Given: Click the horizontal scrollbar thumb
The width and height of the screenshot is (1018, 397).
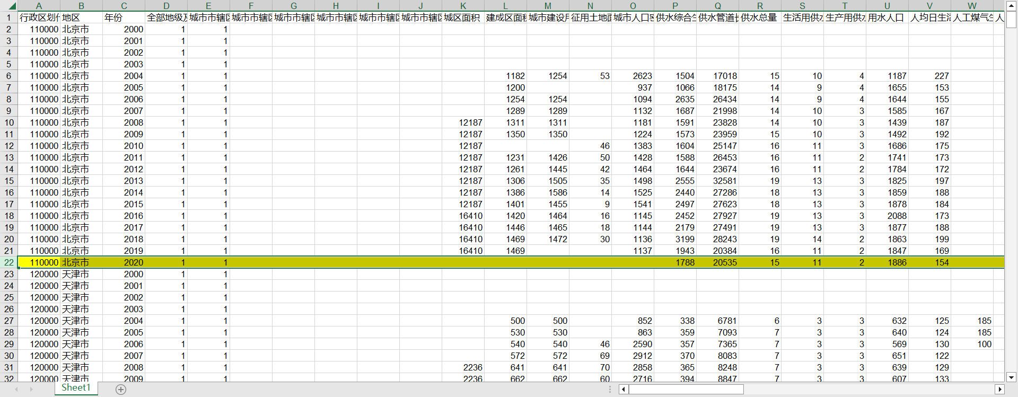Looking at the screenshot, I should pyautogui.click(x=686, y=390).
